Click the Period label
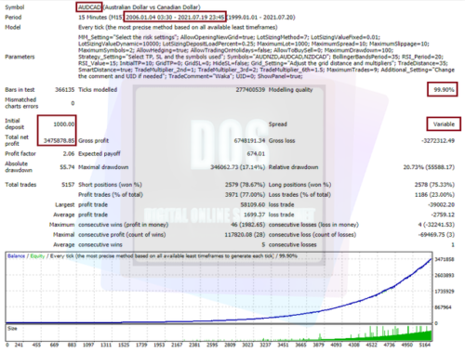465x352 pixels. click(13, 17)
